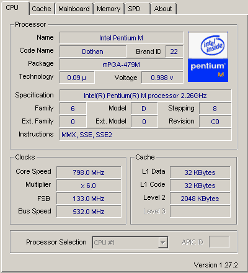
Task: Switch to the Cache tab
Action: (x=42, y=9)
